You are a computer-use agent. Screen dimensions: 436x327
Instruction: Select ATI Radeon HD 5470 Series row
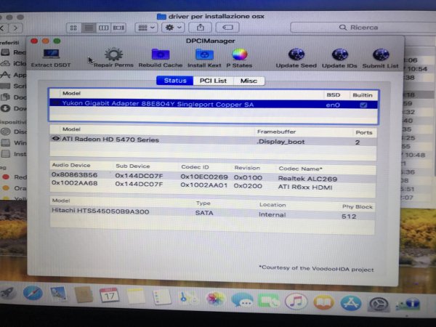213,140
